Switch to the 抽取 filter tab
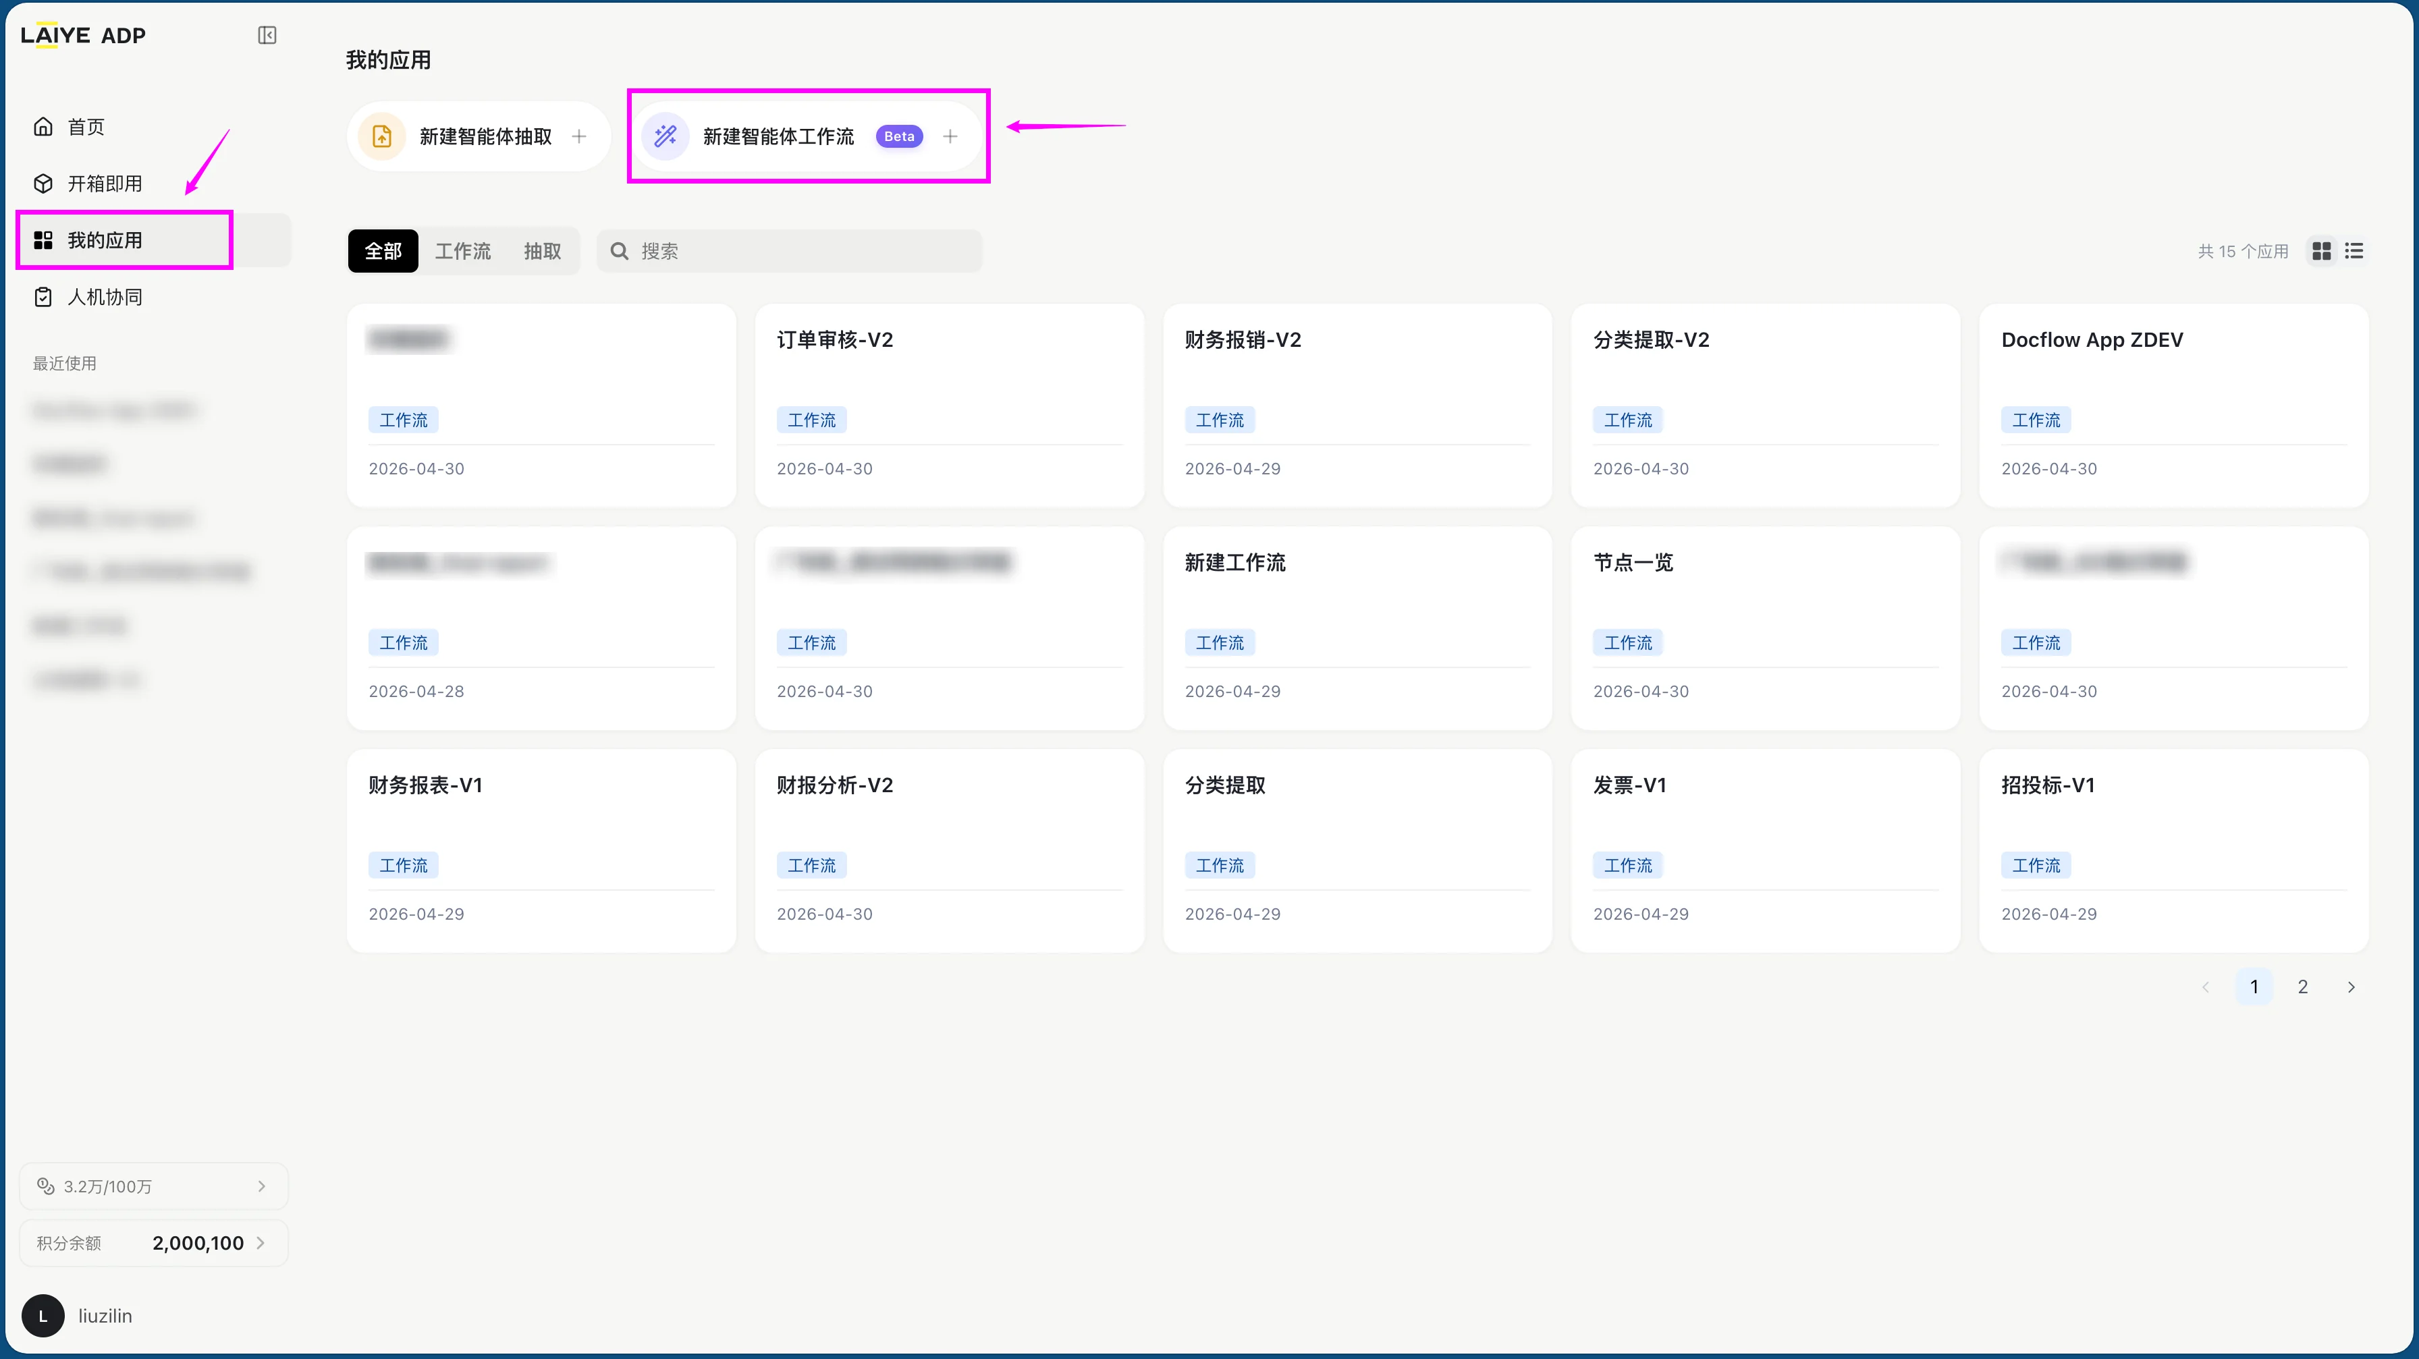The height and width of the screenshot is (1359, 2419). pos(543,252)
